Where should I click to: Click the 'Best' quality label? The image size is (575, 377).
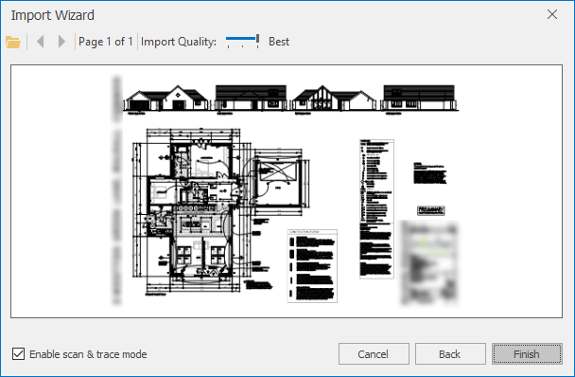pyautogui.click(x=279, y=42)
